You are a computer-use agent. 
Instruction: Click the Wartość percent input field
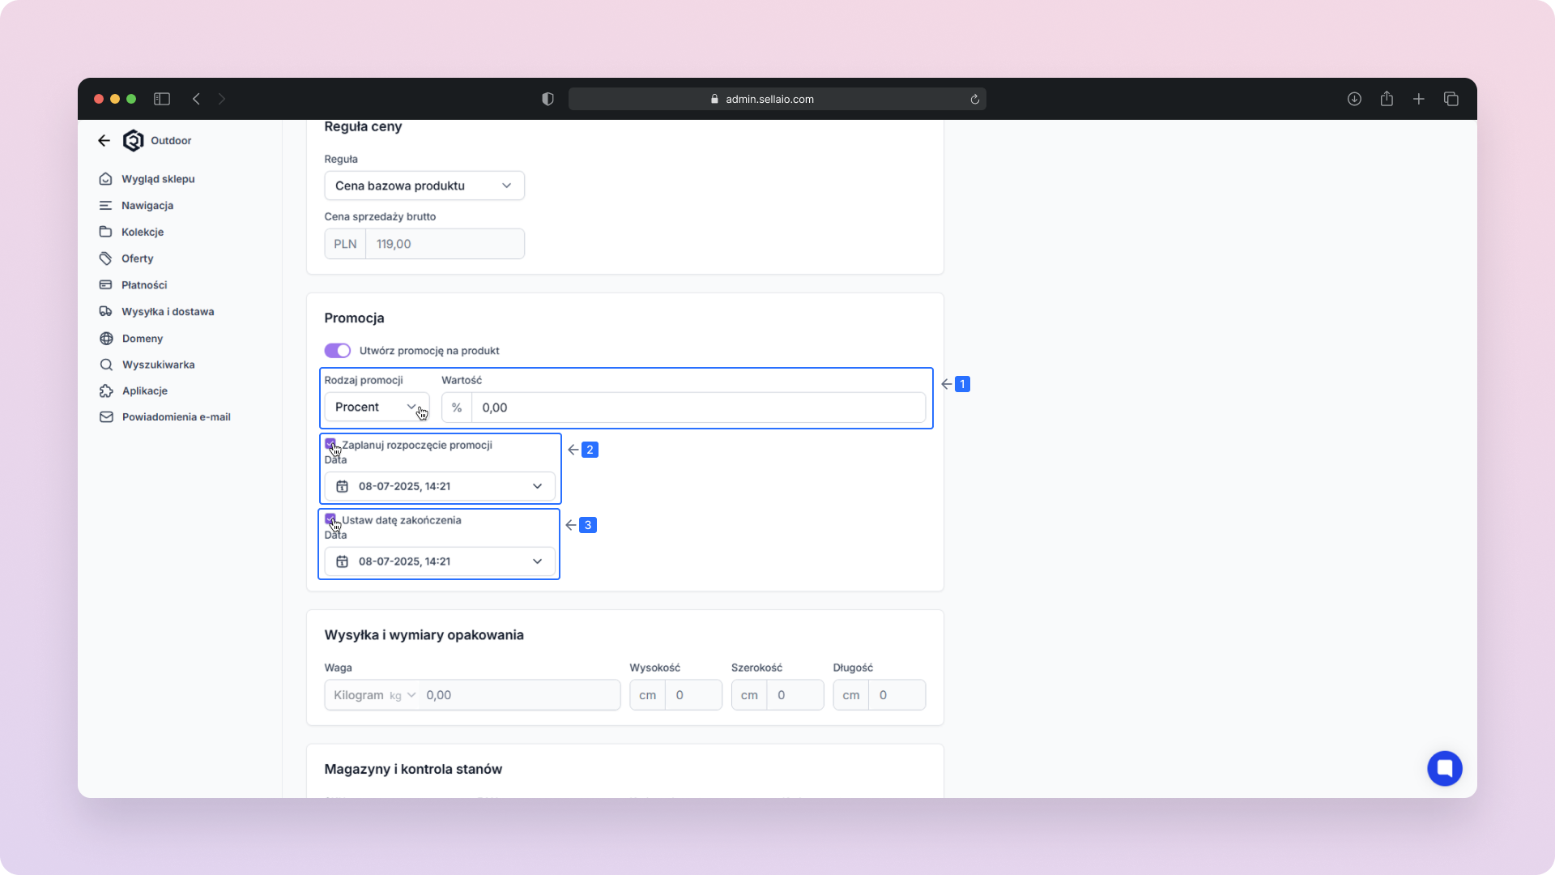point(697,408)
